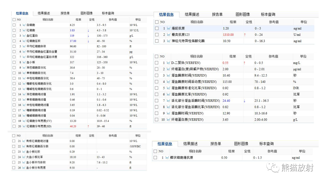Tick the checkbox for D-二聚体(WERFEN) row
324x182 pixels.
point(156,63)
